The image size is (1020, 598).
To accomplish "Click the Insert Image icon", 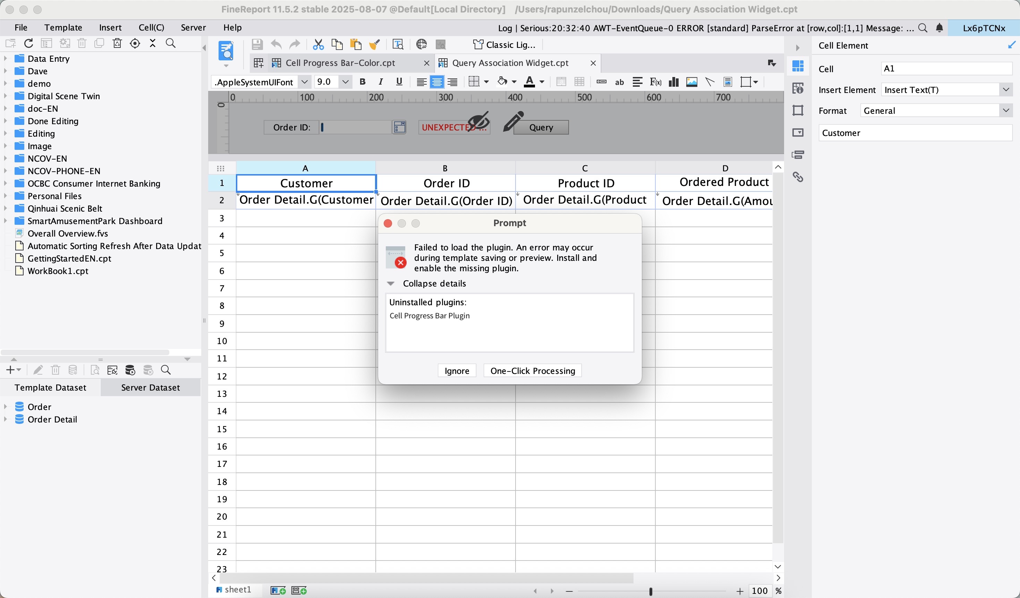I will (692, 82).
